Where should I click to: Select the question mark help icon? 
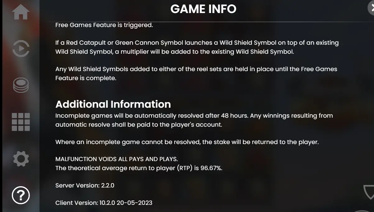(x=21, y=195)
